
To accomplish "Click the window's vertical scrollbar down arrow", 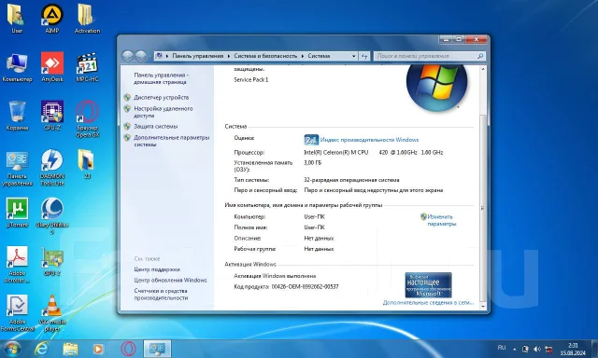I will click(483, 307).
